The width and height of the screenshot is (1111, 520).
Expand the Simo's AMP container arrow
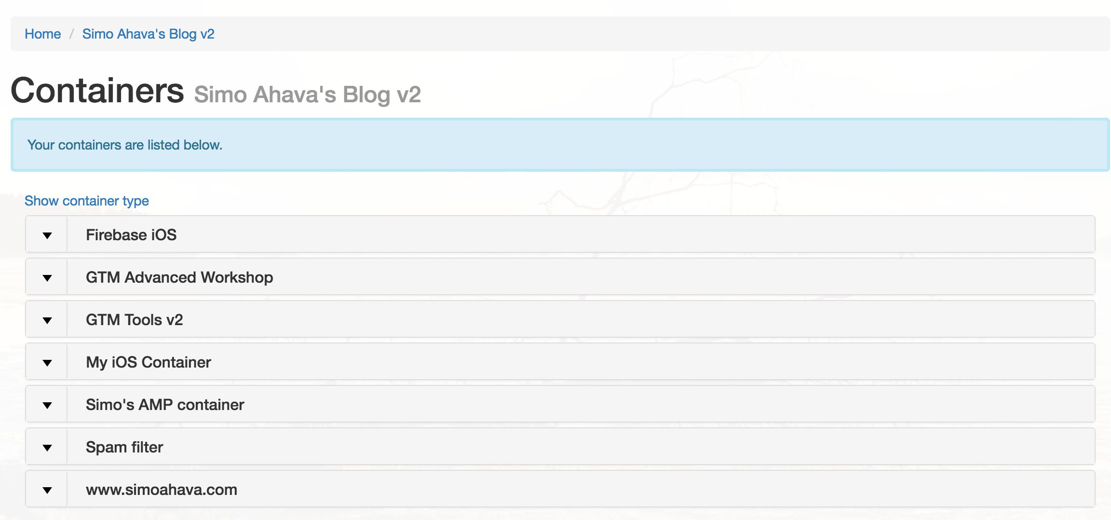(47, 405)
